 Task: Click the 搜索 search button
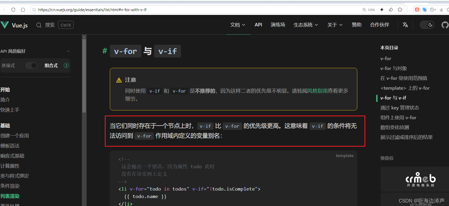point(55,25)
